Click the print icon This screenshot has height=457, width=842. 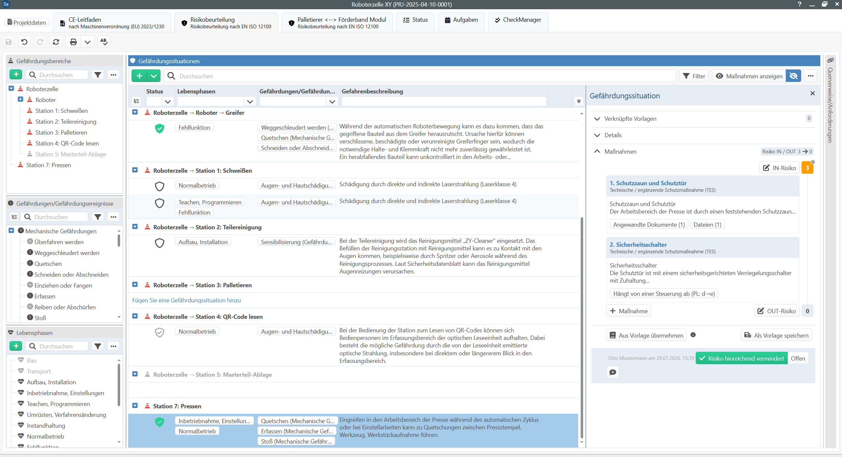point(73,42)
